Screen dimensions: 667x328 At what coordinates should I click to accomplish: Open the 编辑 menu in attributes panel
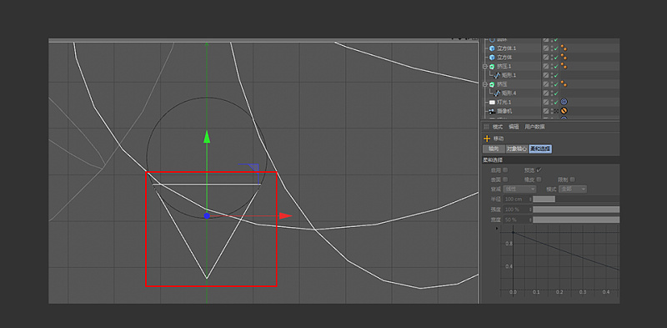pyautogui.click(x=514, y=127)
